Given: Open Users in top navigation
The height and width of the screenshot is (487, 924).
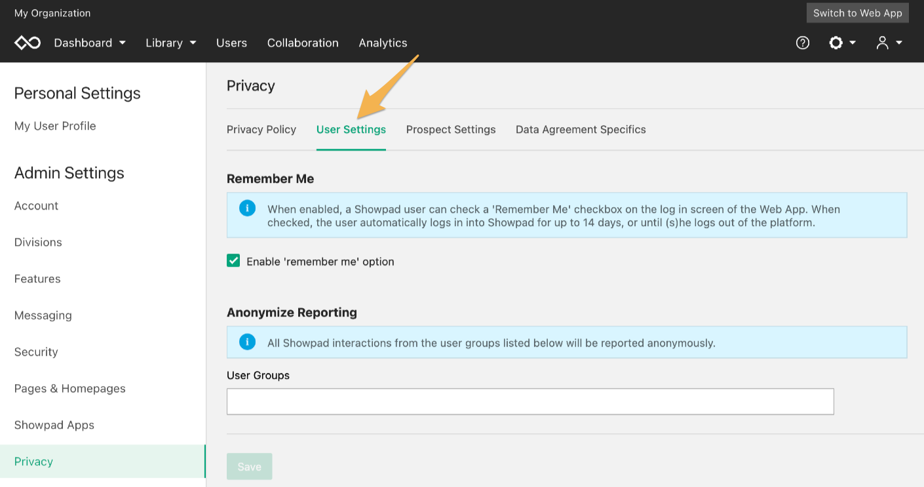Looking at the screenshot, I should (x=231, y=43).
